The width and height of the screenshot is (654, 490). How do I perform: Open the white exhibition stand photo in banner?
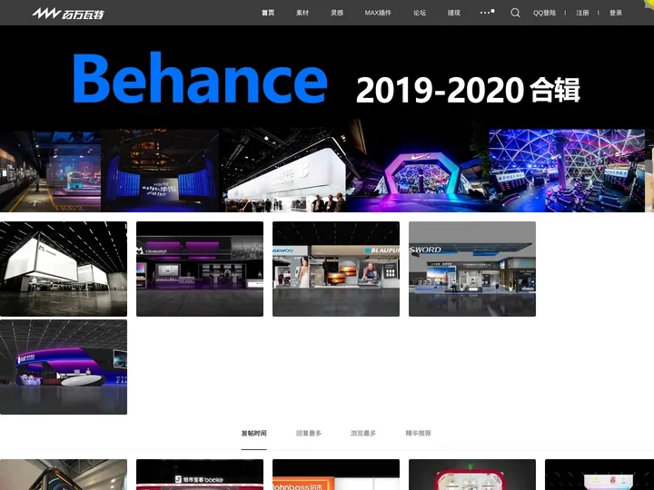tap(283, 171)
